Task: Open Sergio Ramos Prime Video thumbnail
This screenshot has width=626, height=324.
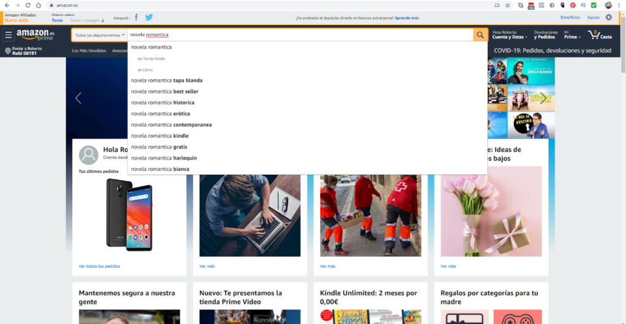Action: point(531,71)
